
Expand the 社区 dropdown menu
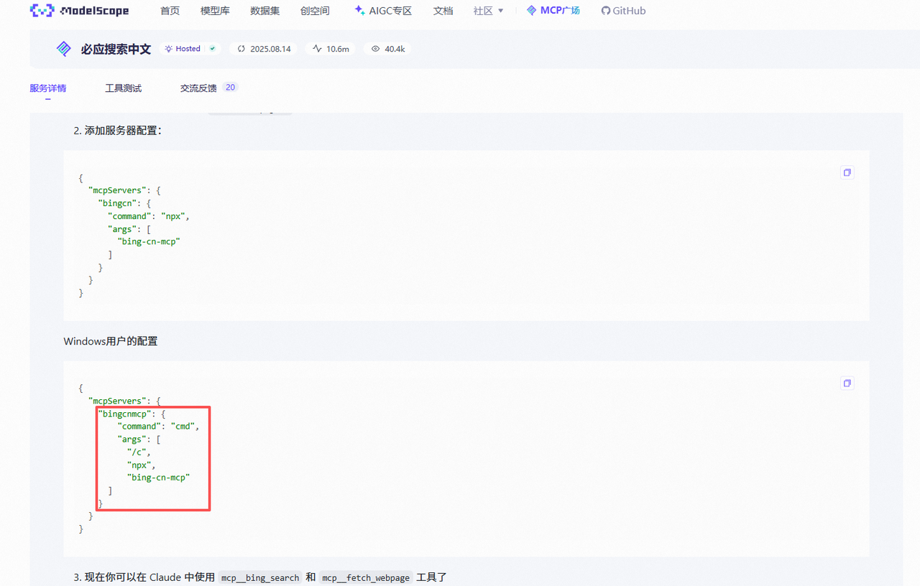[x=488, y=11]
